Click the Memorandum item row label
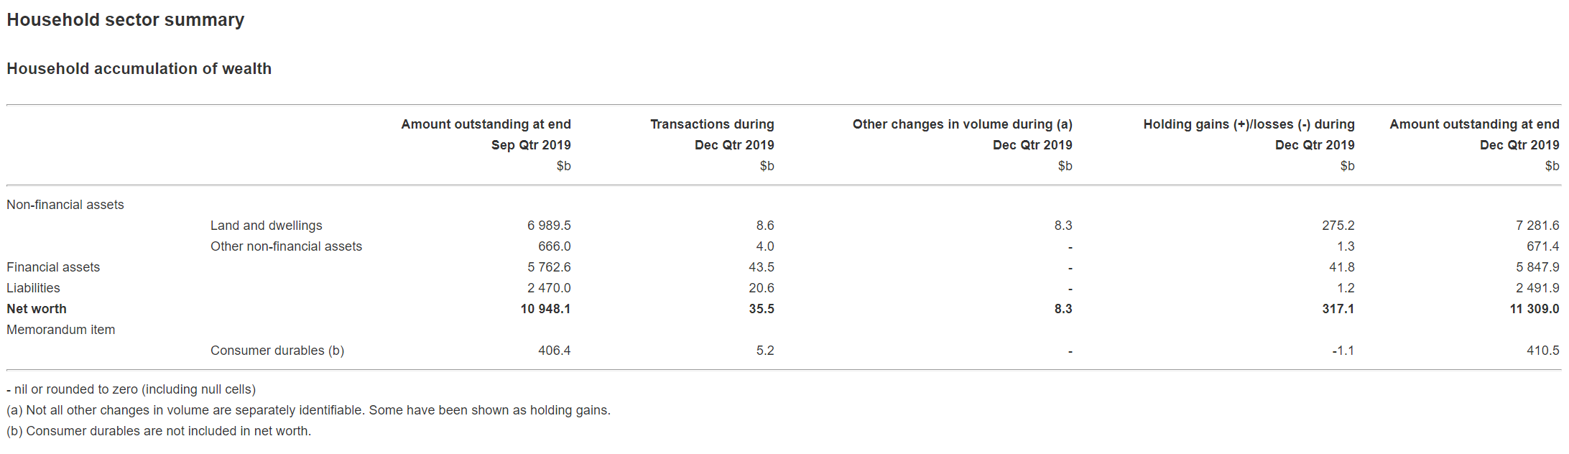1569x454 pixels. [x=61, y=330]
